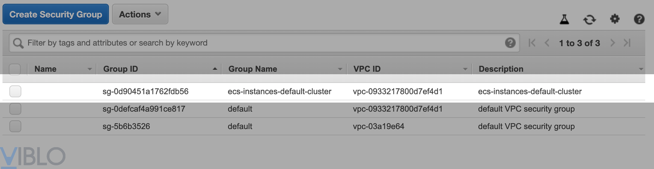The image size is (654, 169).
Task: Open settings gear icon
Action: click(x=614, y=19)
